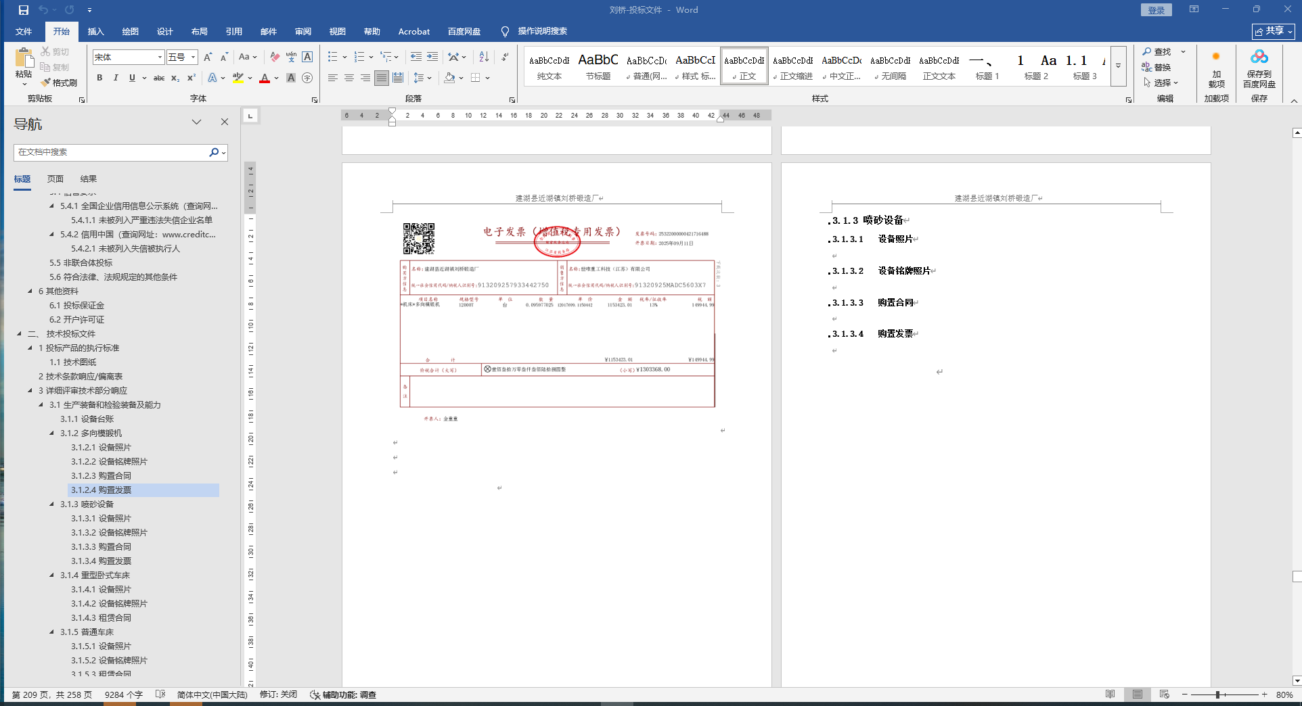Open the Change Case Aa dropdown

pyautogui.click(x=248, y=57)
